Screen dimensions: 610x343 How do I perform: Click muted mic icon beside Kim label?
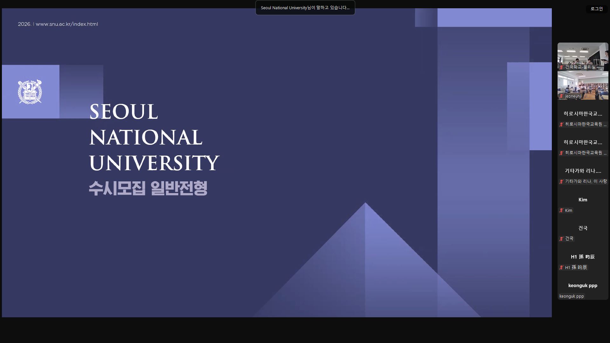[561, 210]
